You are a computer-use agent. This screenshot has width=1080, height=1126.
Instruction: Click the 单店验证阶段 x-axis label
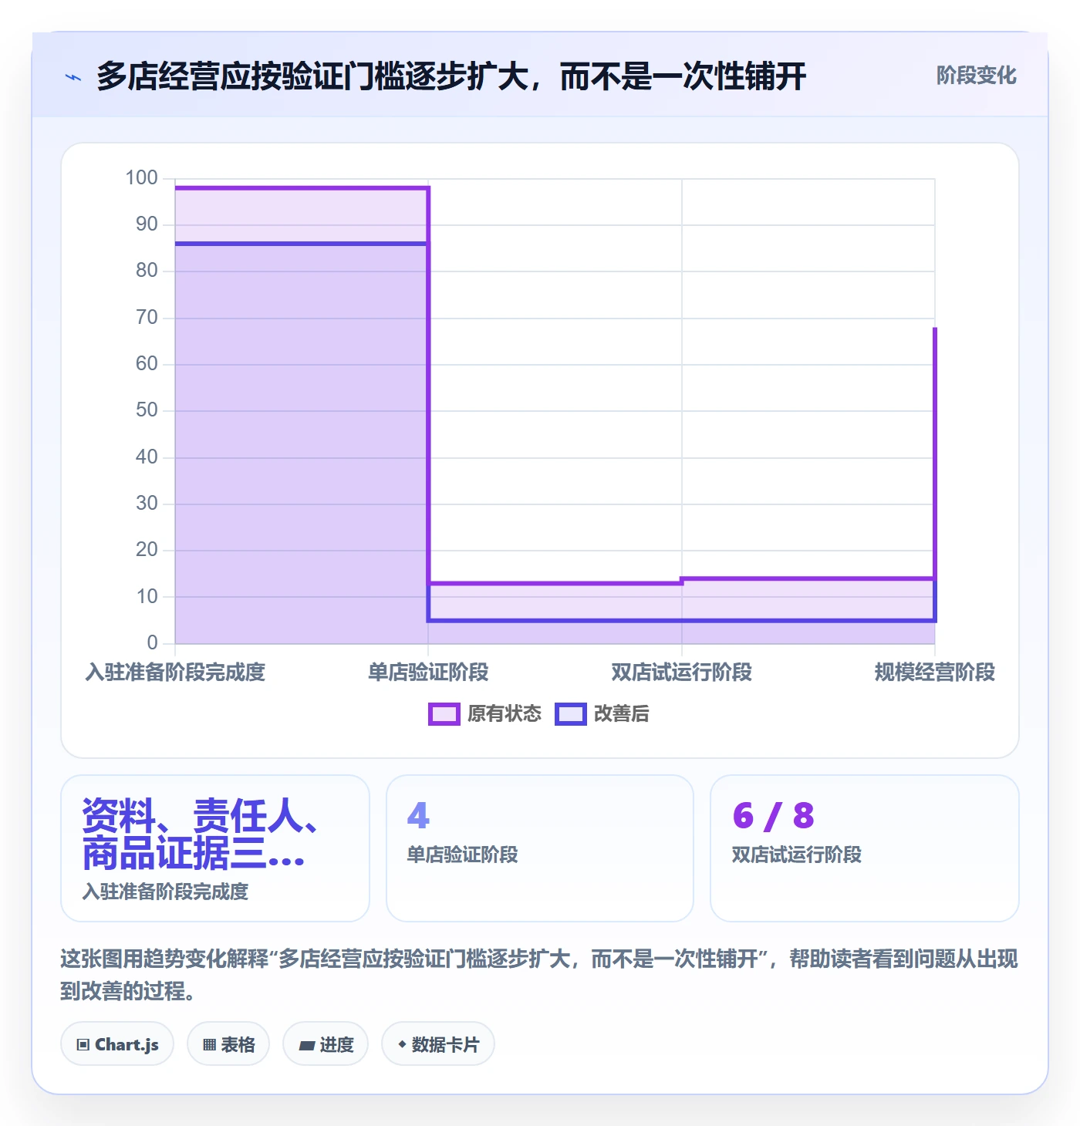click(428, 673)
